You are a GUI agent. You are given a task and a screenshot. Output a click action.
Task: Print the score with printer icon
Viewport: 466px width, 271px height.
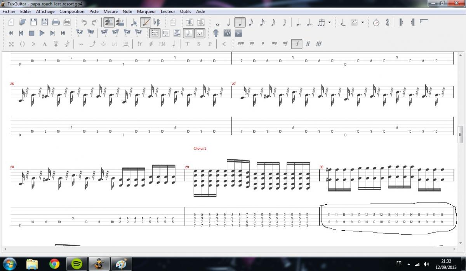[56, 22]
